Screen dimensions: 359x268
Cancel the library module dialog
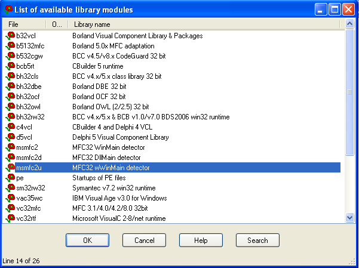144,240
